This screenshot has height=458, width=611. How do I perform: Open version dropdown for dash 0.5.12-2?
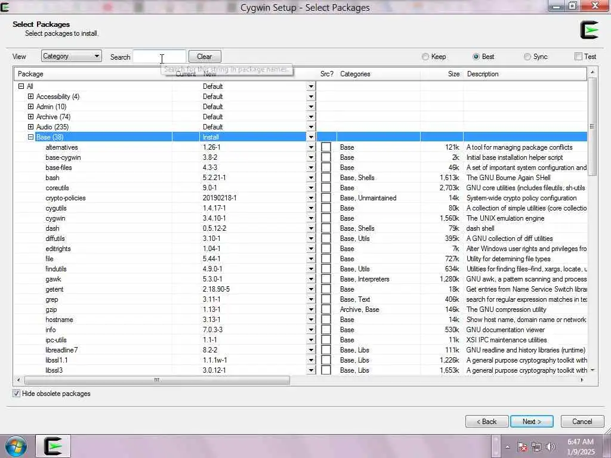pyautogui.click(x=311, y=228)
